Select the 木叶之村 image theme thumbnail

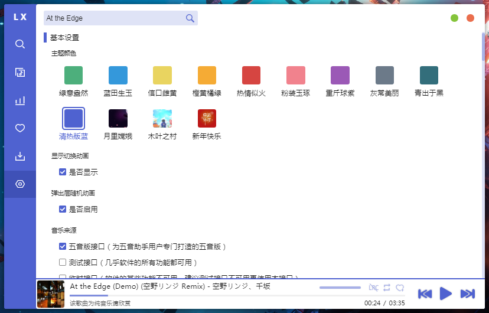tap(162, 119)
